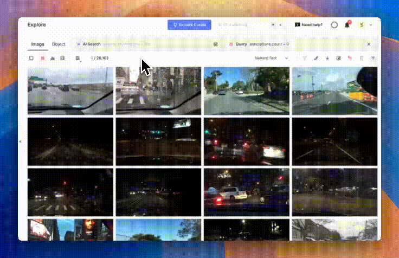399x258 pixels.
Task: Click the pink tag icon in toolbar
Action: (x=350, y=58)
